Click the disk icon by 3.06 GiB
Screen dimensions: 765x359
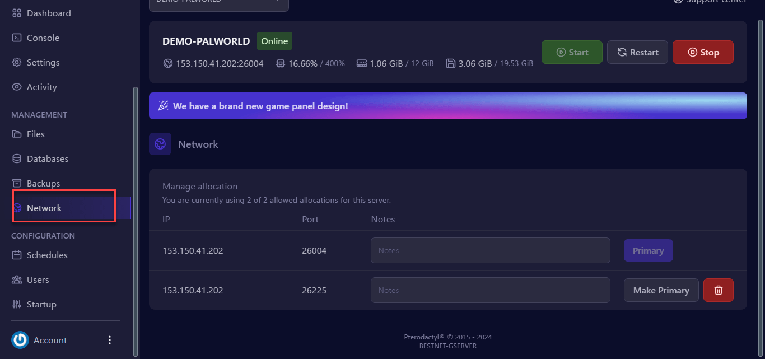pos(451,63)
